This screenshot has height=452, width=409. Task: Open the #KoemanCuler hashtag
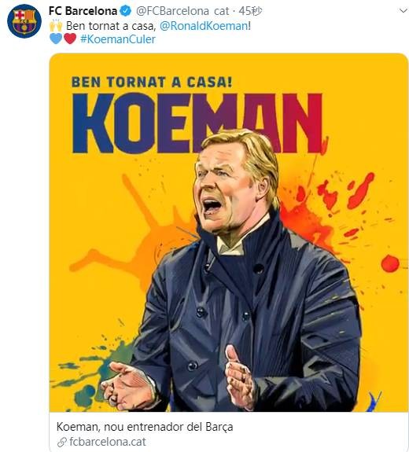118,39
